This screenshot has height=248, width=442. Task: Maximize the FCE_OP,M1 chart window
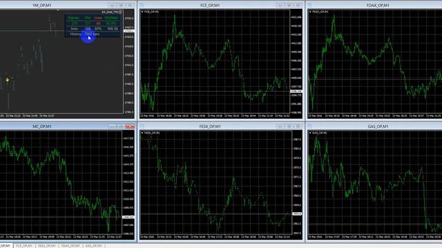pyautogui.click(x=289, y=6)
